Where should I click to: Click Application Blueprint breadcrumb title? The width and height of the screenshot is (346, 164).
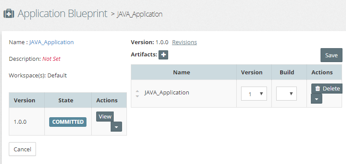point(62,14)
